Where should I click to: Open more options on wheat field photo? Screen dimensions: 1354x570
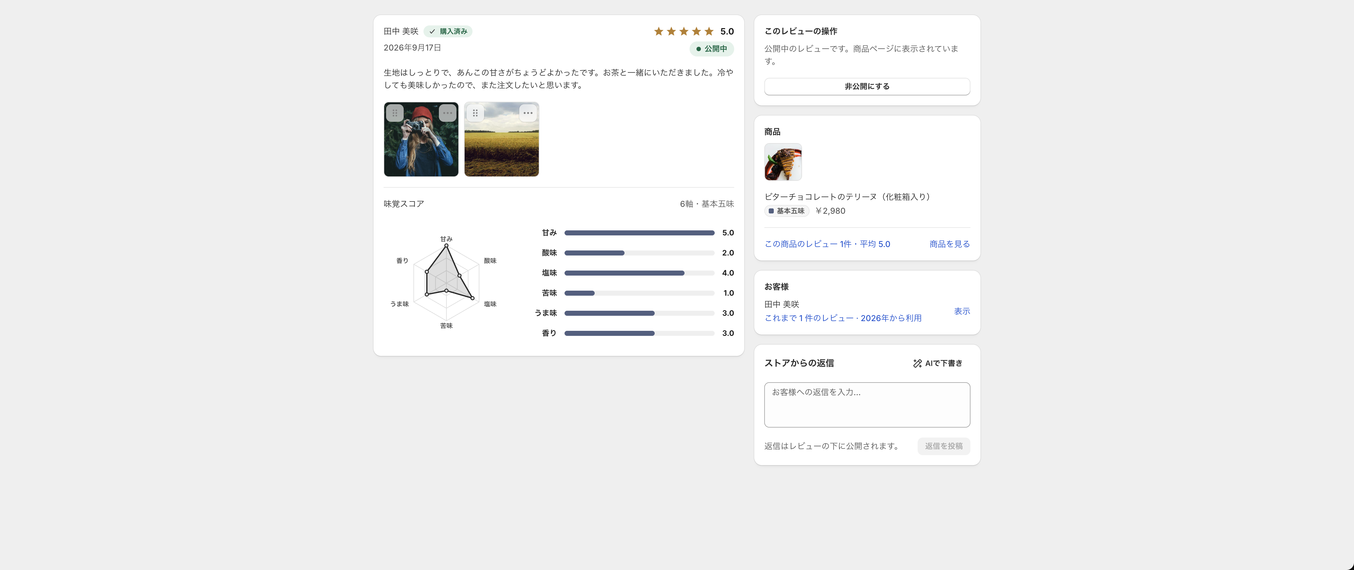click(528, 113)
